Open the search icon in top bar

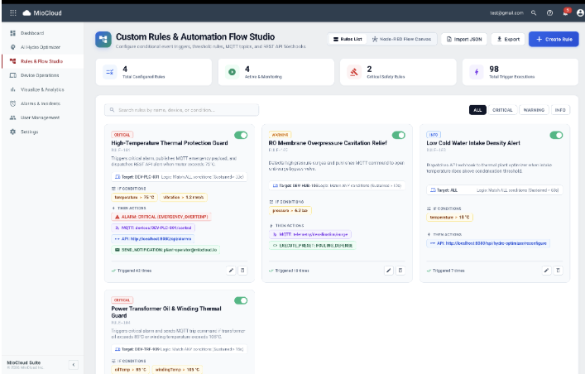(x=534, y=12)
